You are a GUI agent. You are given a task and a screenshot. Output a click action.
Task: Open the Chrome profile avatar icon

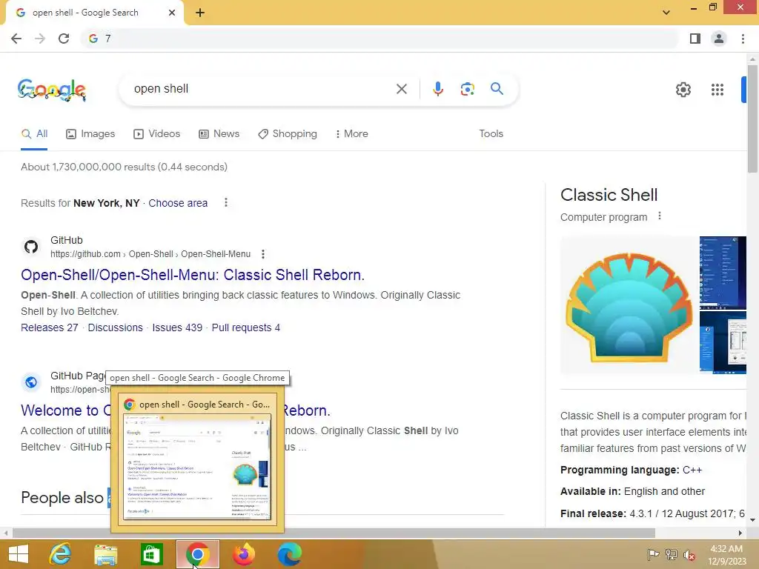(719, 39)
